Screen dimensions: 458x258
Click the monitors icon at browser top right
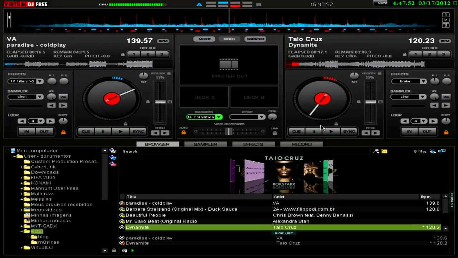442,151
